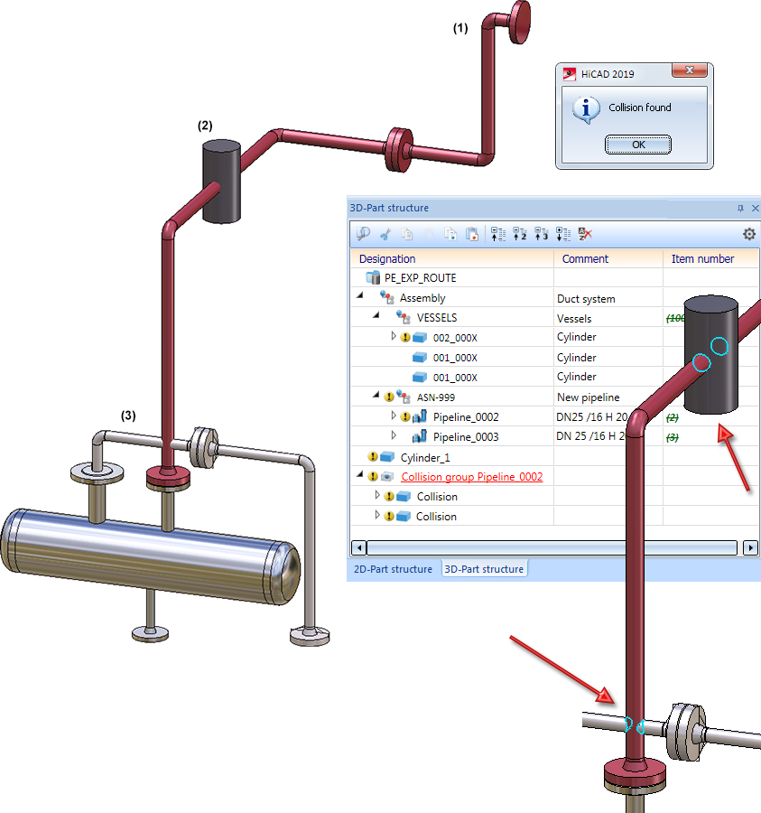Expand the Pipeline_0002 node
761x813 pixels.
pos(394,416)
